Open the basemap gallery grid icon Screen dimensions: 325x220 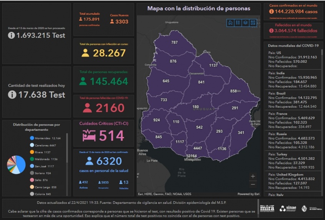(x=253, y=23)
